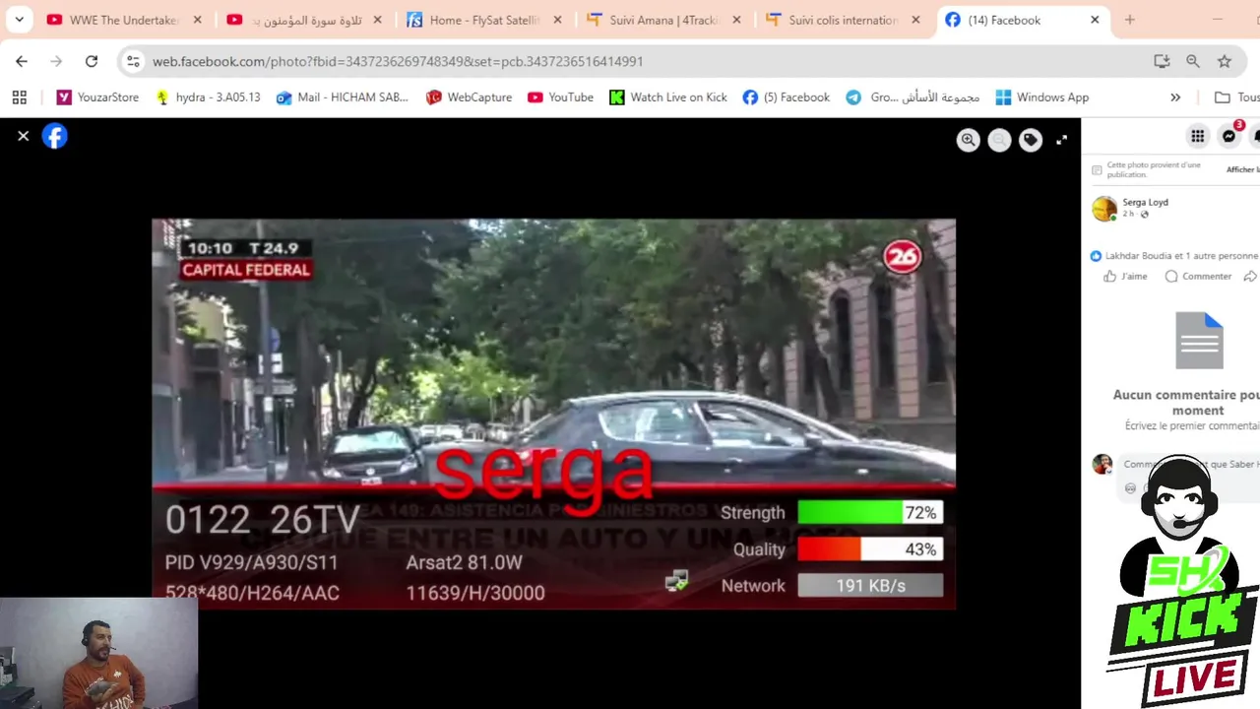Open a new browser tab
1260x709 pixels.
pyautogui.click(x=1130, y=20)
